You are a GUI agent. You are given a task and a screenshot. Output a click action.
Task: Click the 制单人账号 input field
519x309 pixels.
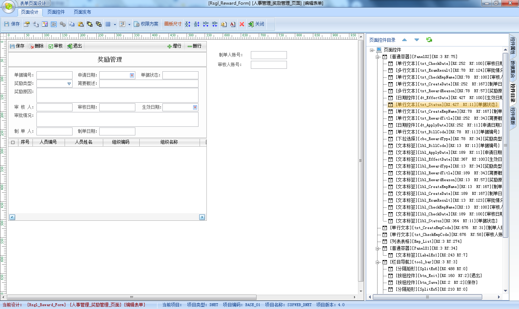pos(269,55)
